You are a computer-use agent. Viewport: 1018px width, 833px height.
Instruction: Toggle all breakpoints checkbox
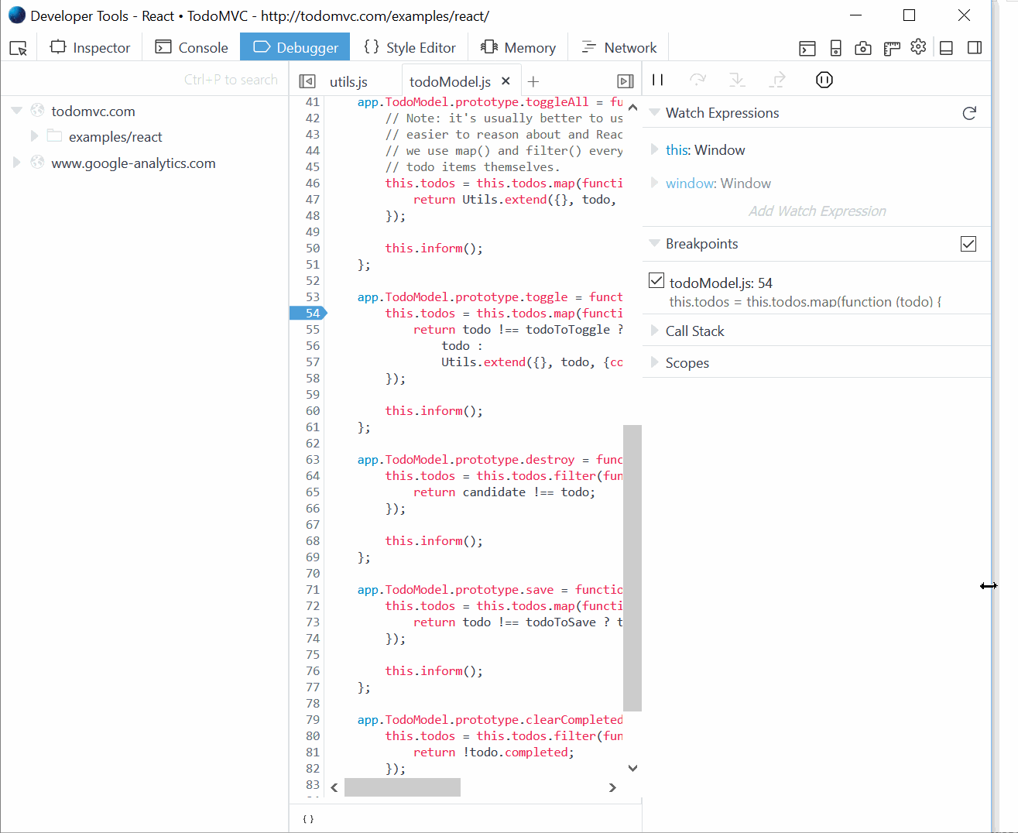click(968, 244)
